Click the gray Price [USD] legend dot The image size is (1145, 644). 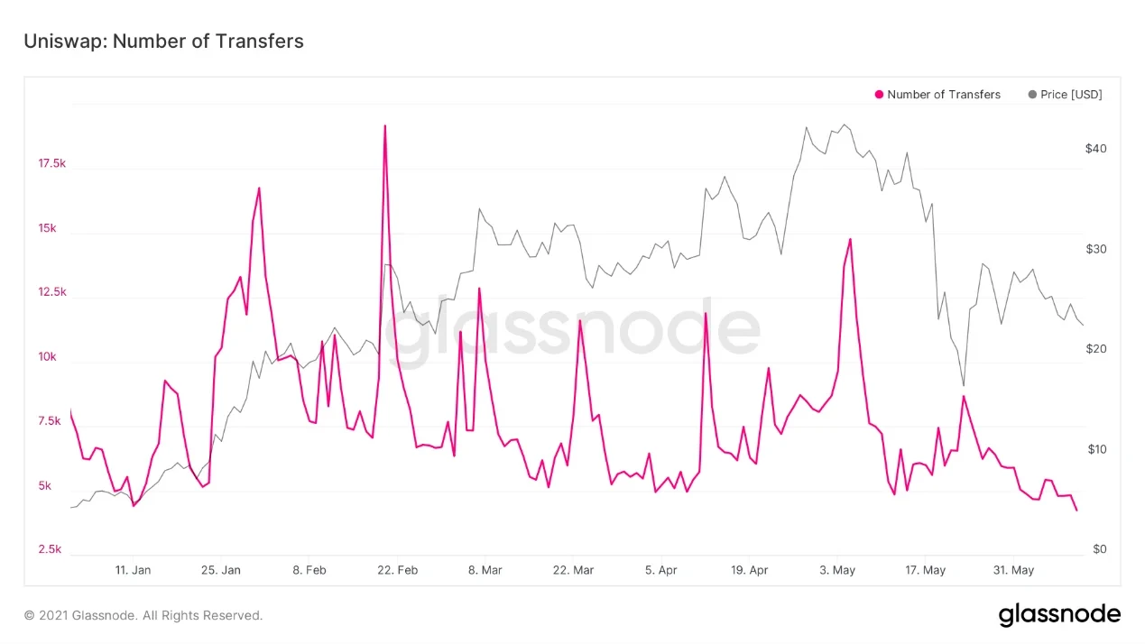1032,95
